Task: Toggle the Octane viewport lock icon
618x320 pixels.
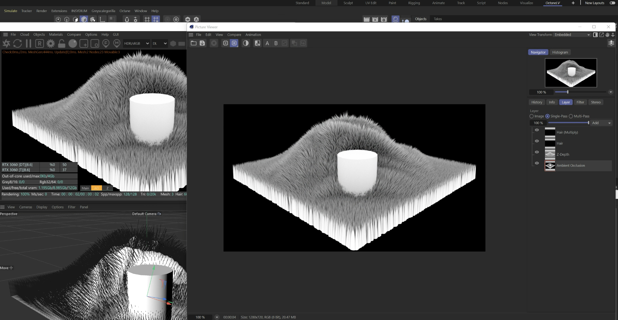Action: pos(62,43)
